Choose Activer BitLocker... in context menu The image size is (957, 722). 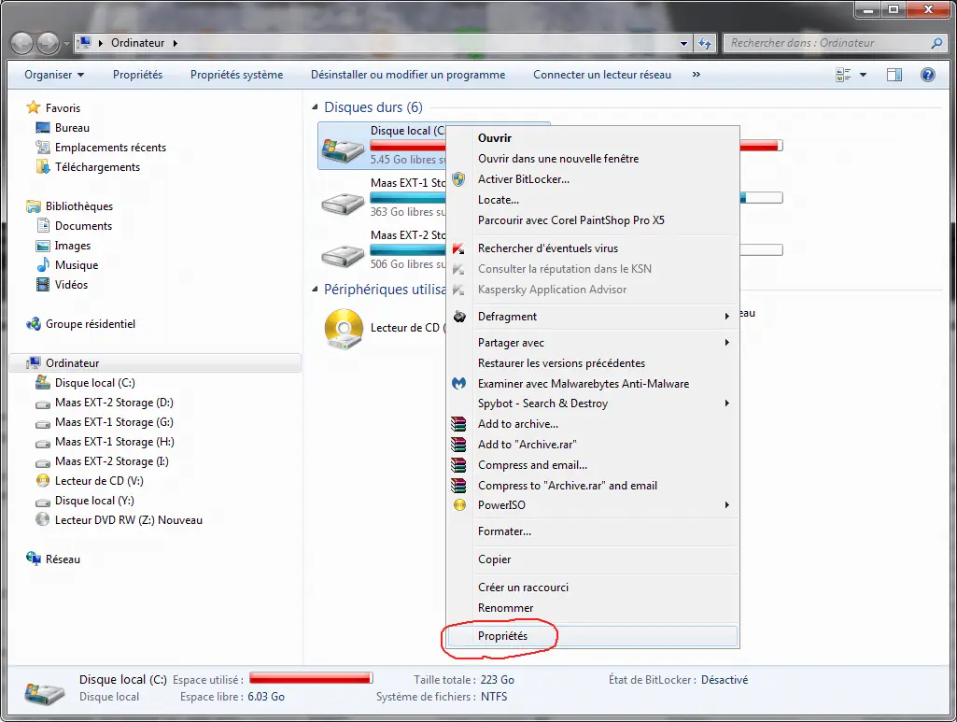(x=593, y=178)
